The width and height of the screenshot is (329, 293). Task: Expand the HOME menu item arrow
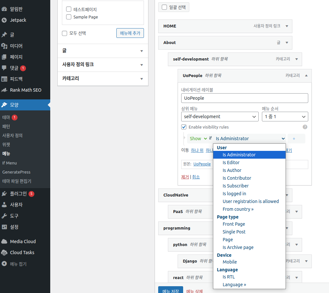(287, 26)
